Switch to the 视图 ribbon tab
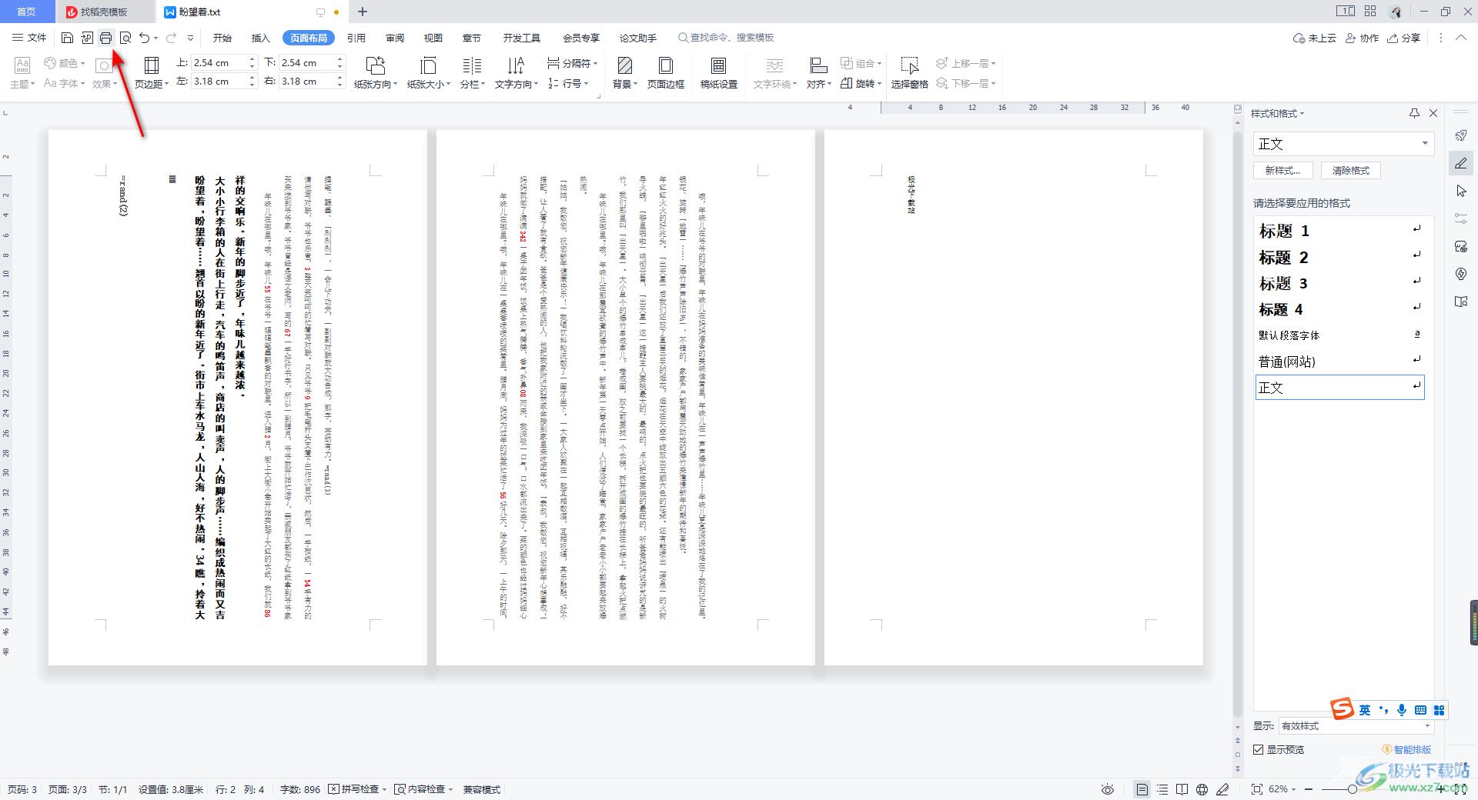Viewport: 1478px width, 800px height. [433, 38]
